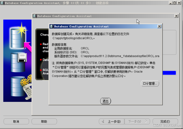This screenshot has height=129, width=183.
Task: Click the main wizard window's title icon
Action: coord(3,3)
